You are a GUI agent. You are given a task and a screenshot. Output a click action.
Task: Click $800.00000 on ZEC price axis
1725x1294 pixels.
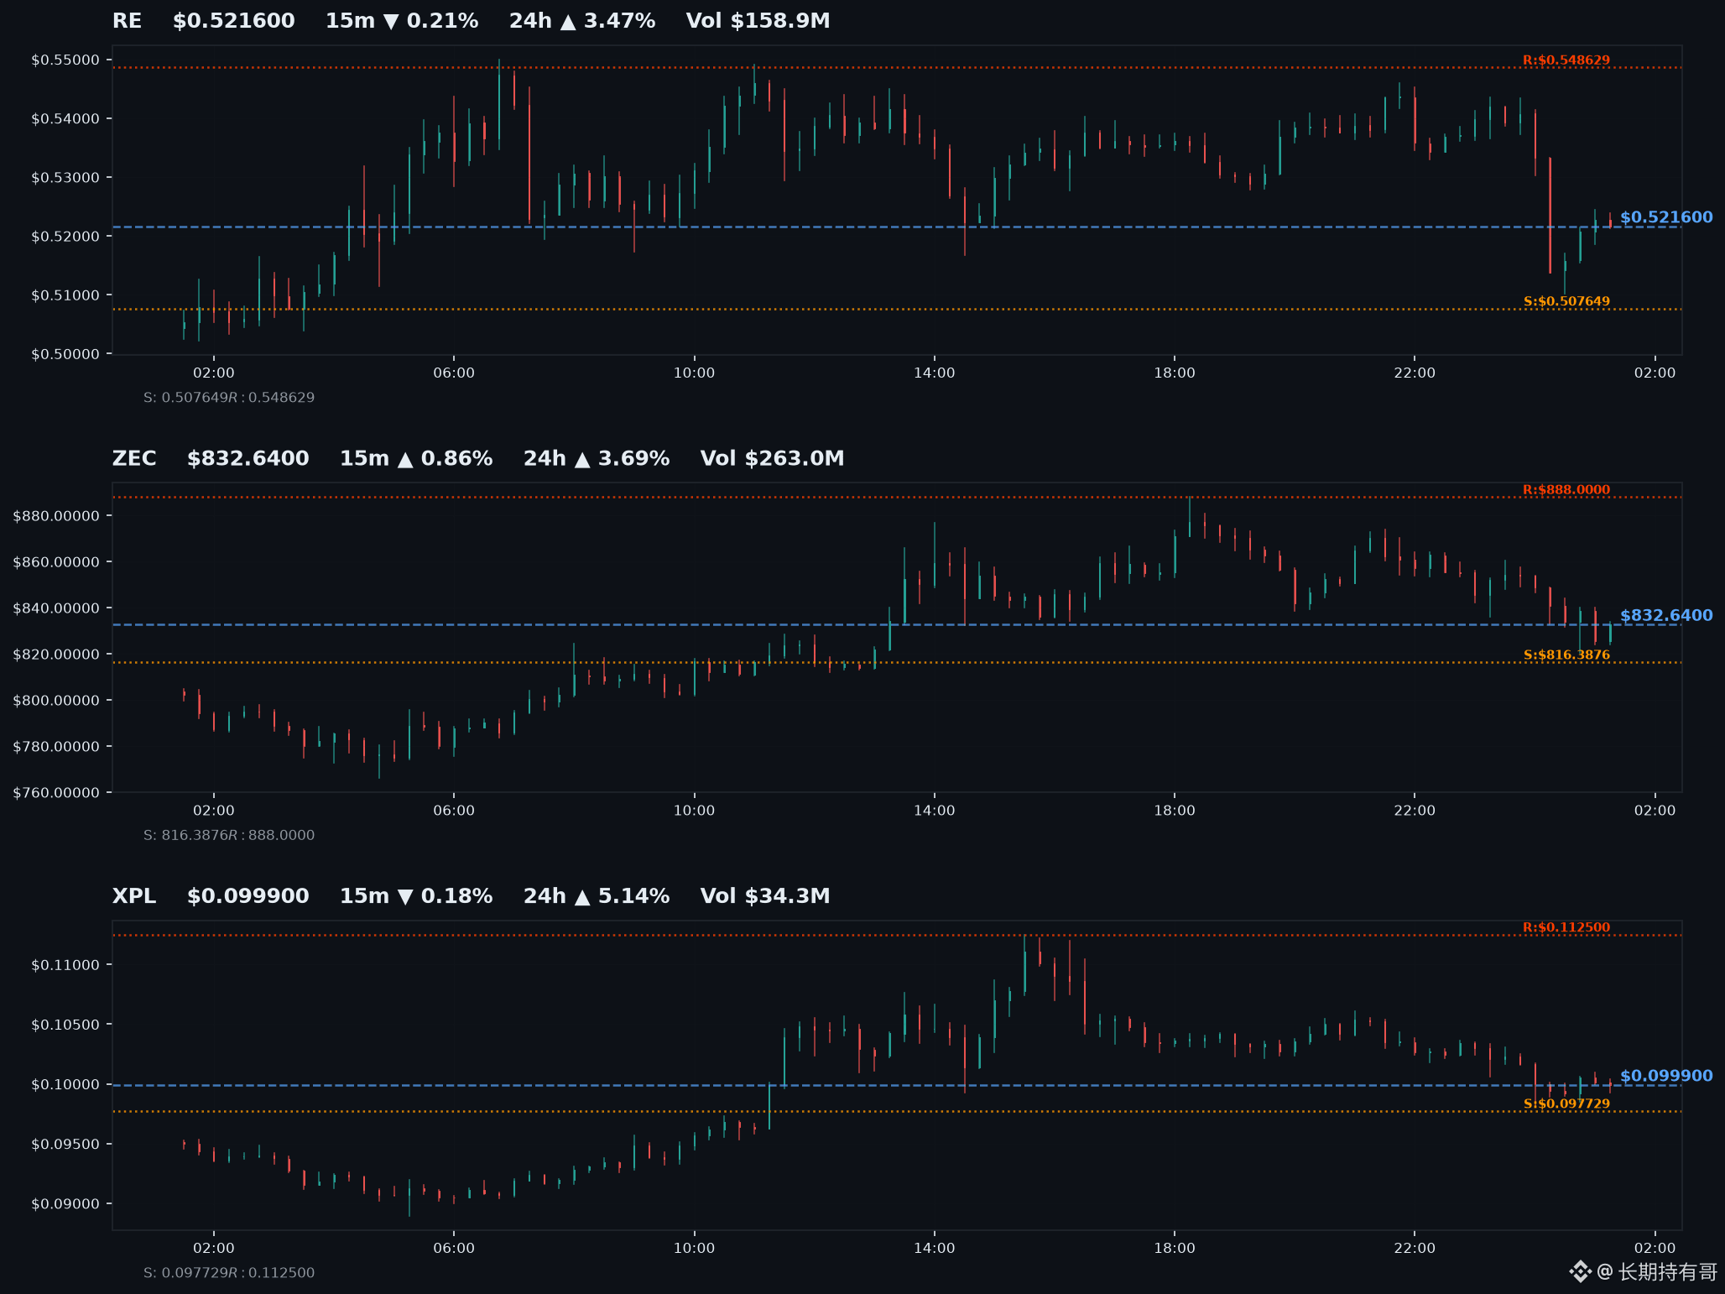point(56,701)
